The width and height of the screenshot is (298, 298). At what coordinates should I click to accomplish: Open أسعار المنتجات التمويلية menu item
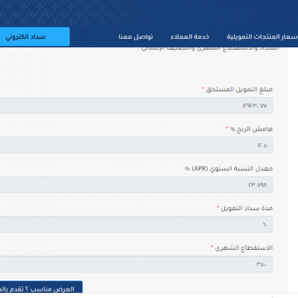[262, 36]
